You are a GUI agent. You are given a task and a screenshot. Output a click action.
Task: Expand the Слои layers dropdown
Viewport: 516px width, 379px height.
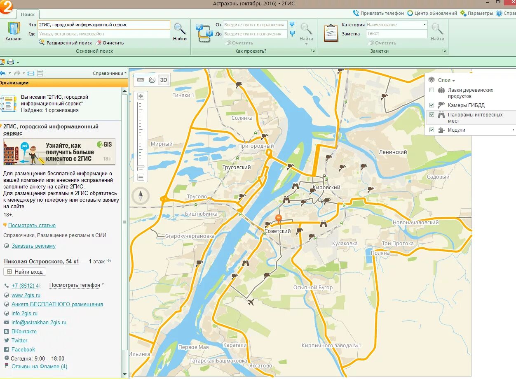click(446, 80)
